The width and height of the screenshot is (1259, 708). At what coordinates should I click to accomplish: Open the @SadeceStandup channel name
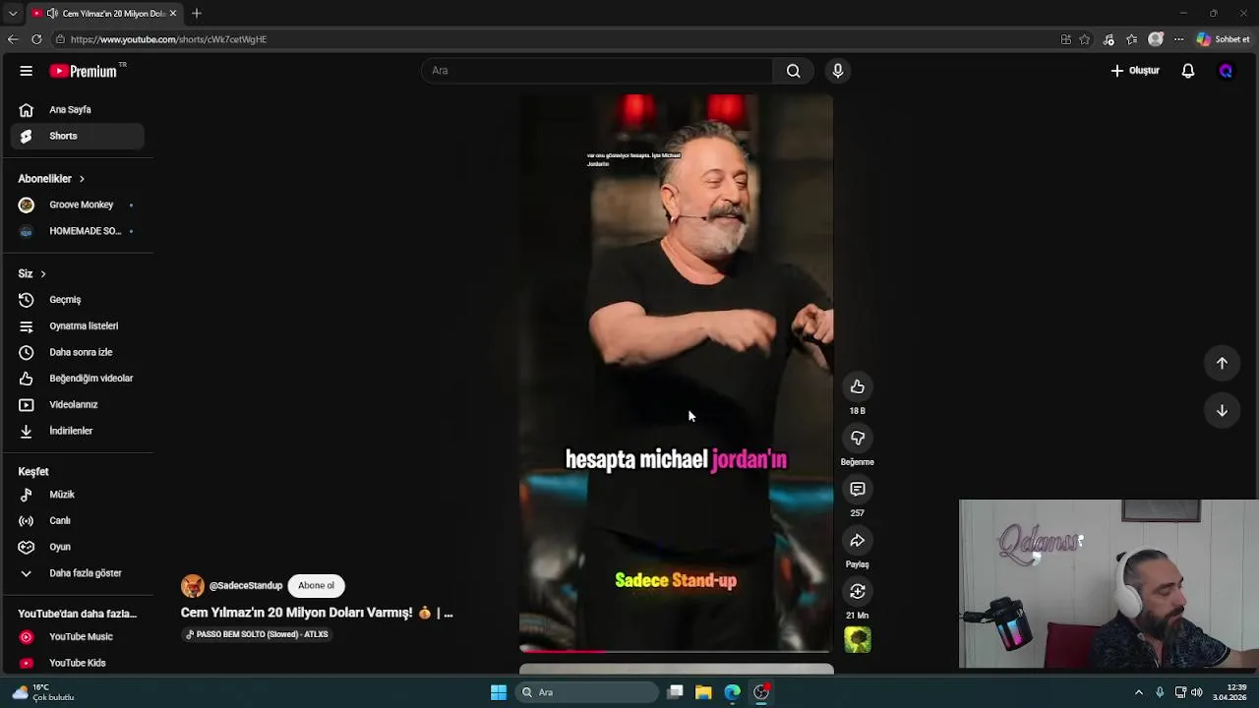coord(245,586)
